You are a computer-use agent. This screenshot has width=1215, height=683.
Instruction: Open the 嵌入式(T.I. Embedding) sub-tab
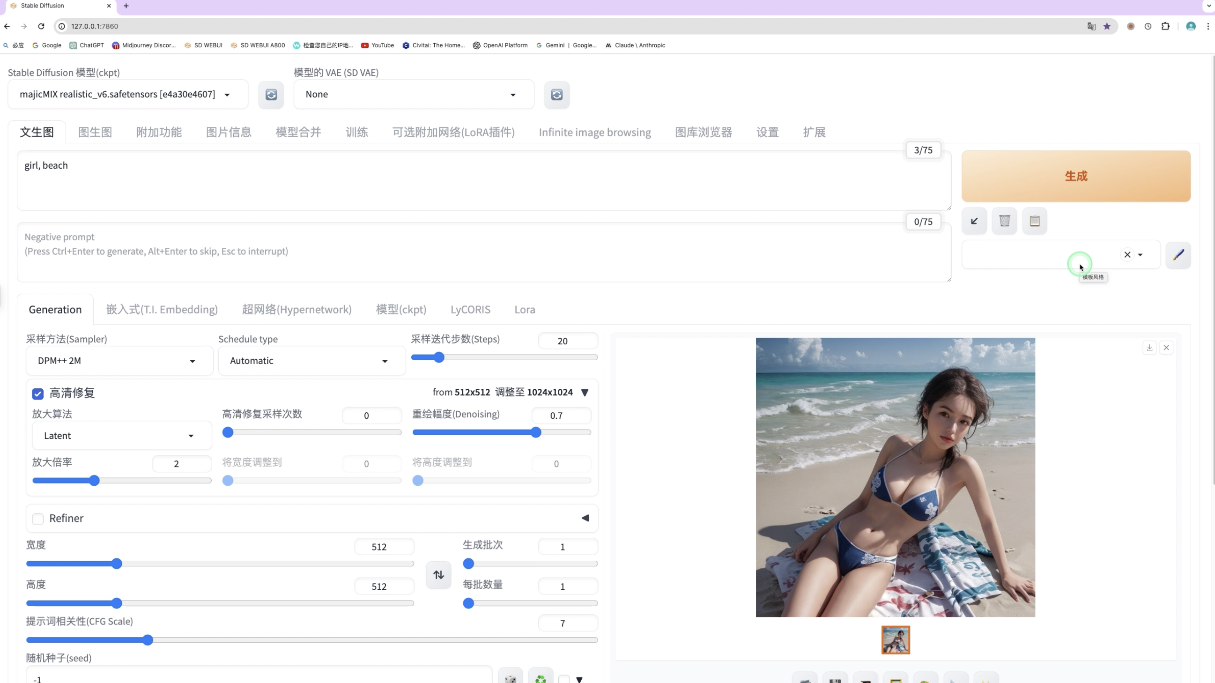click(162, 310)
